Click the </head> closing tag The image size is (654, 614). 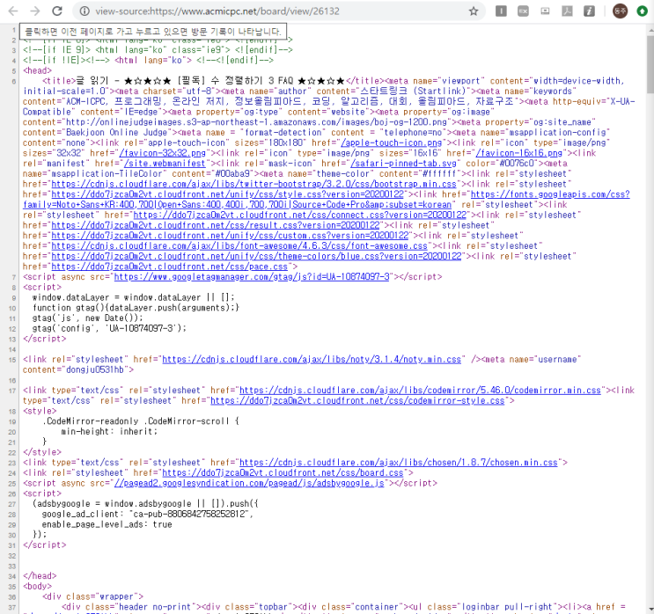(x=40, y=575)
